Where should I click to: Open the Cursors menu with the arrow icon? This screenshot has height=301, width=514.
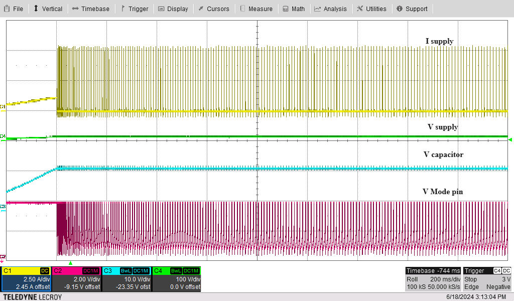click(x=213, y=9)
